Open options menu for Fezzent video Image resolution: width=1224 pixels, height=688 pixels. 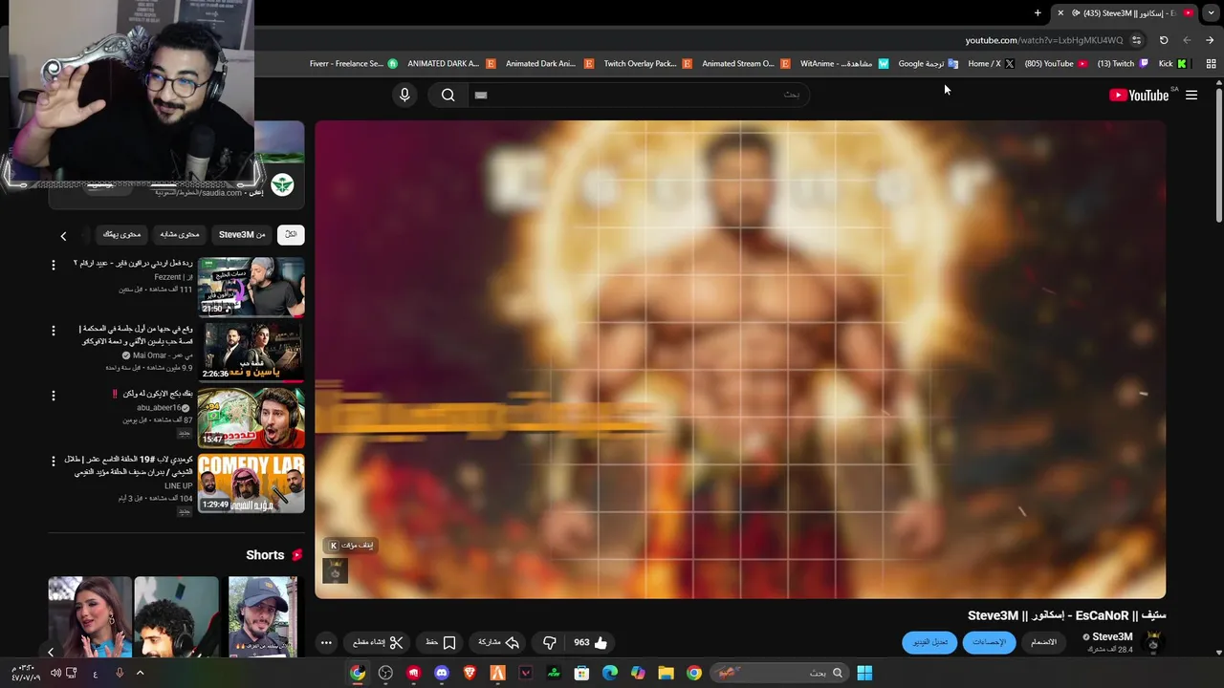coord(54,265)
